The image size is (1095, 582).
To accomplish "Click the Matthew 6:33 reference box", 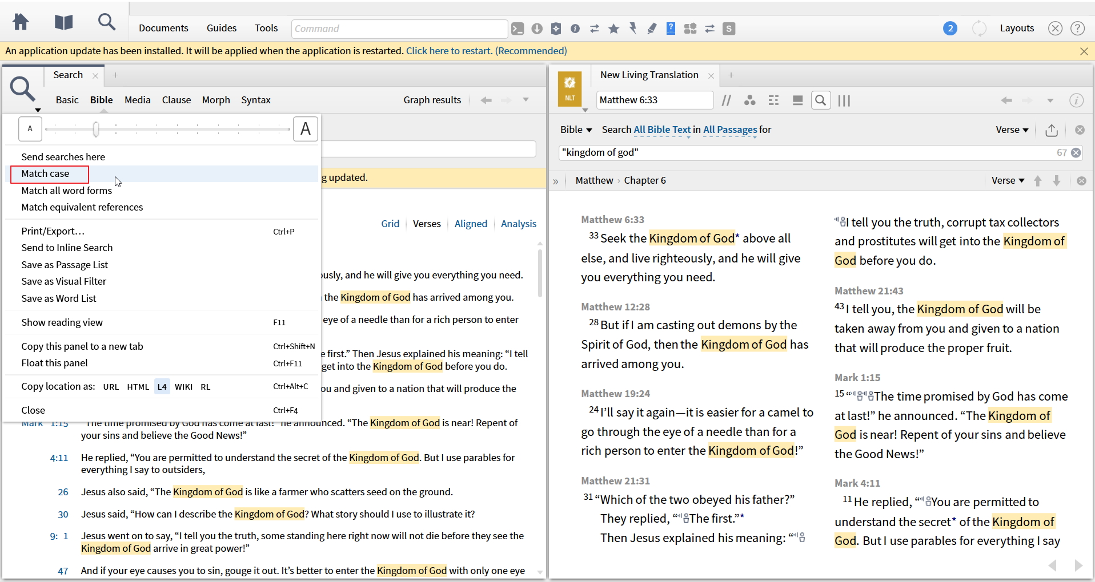I will pyautogui.click(x=654, y=100).
